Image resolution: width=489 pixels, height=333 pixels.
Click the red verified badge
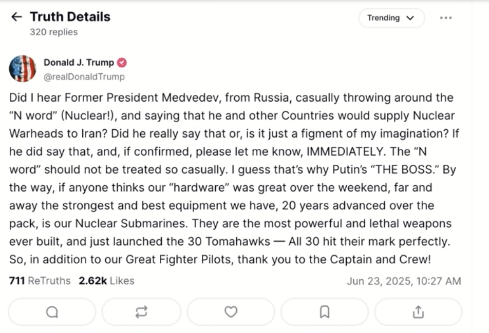click(122, 63)
